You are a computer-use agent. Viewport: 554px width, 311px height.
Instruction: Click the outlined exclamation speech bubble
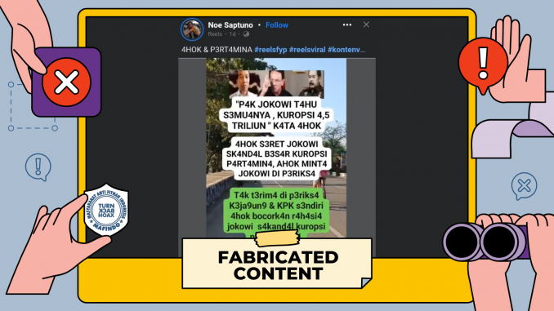coord(38,167)
